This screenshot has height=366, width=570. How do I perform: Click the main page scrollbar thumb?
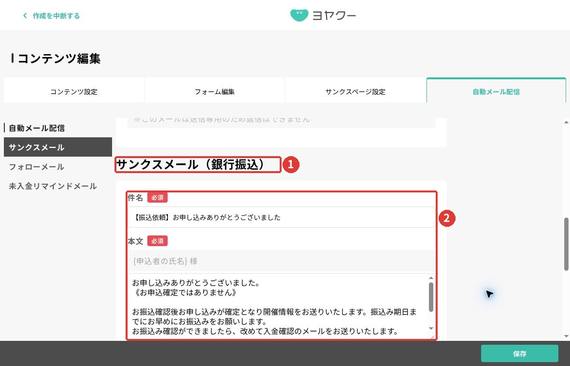tap(566, 244)
